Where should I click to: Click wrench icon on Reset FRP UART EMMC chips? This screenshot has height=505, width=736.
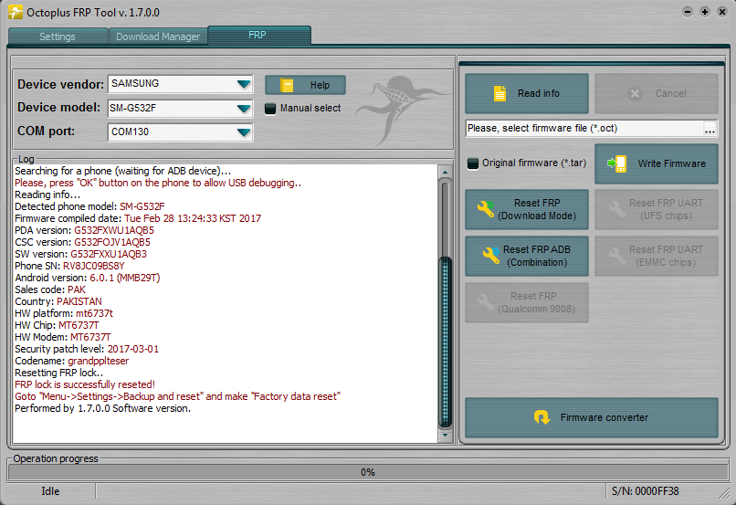click(x=616, y=256)
